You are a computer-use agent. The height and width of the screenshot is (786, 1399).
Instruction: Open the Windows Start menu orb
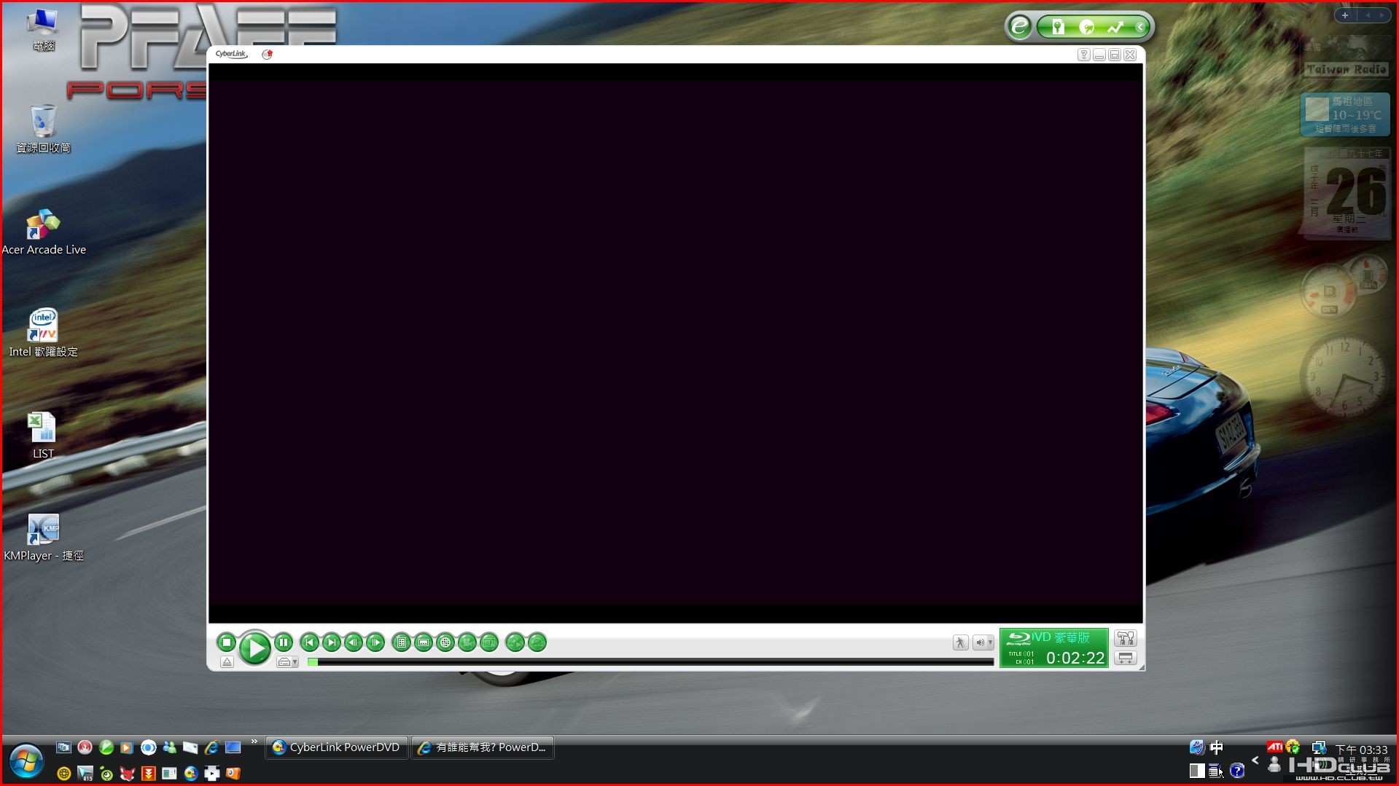(26, 762)
